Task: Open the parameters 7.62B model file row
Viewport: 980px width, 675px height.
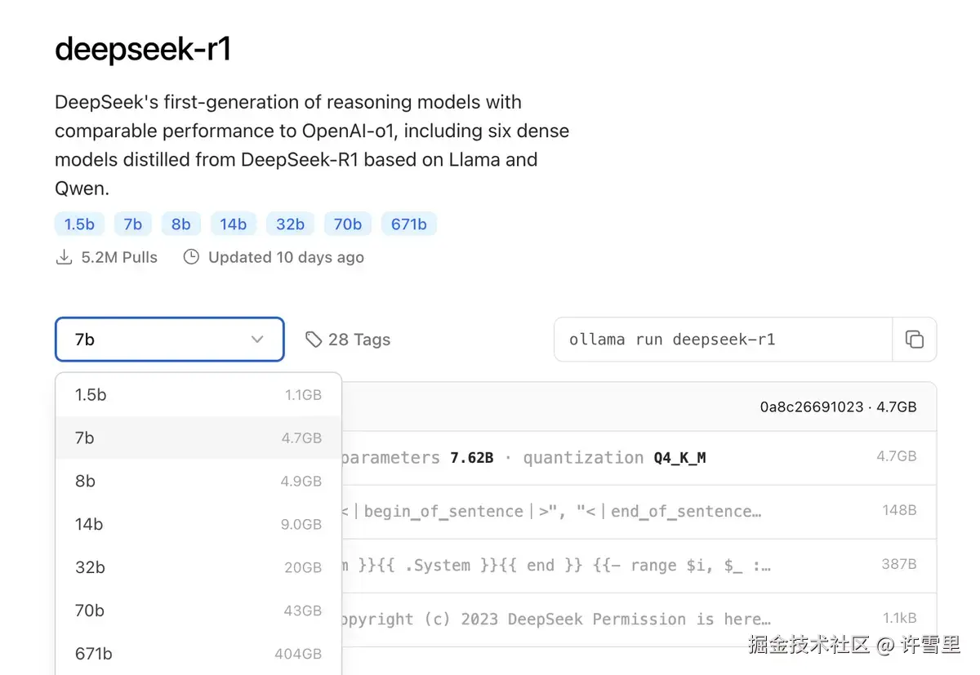Action: tap(639, 458)
